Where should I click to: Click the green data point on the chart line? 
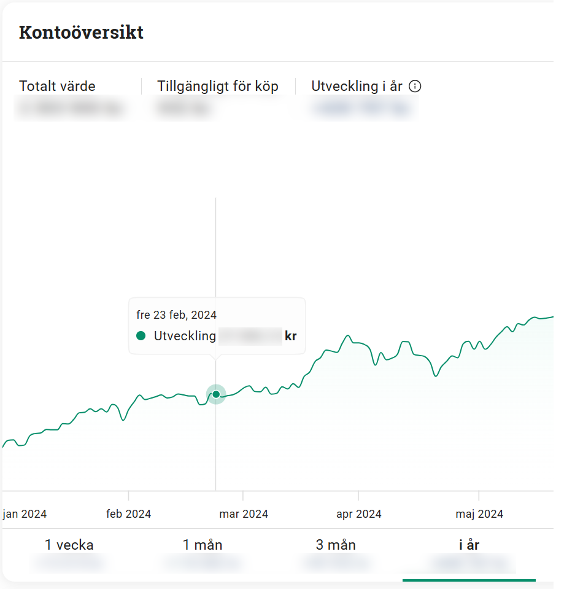(216, 394)
